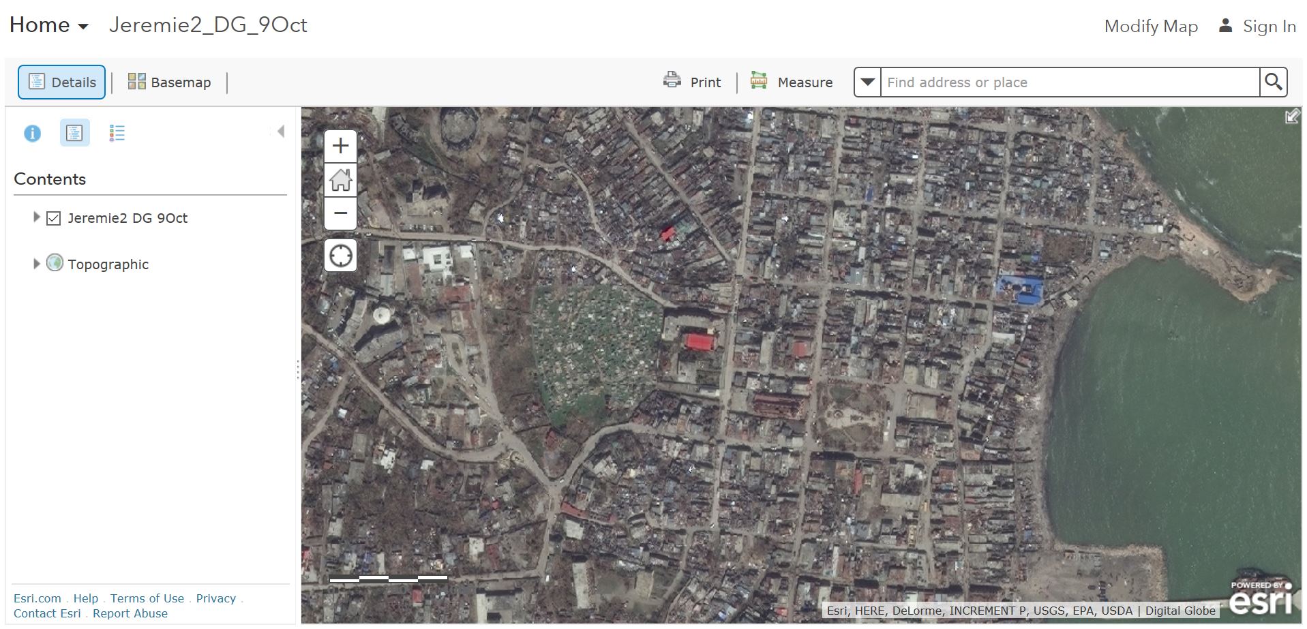The height and width of the screenshot is (629, 1307).
Task: Click the Powered by Esri logo
Action: click(1261, 598)
